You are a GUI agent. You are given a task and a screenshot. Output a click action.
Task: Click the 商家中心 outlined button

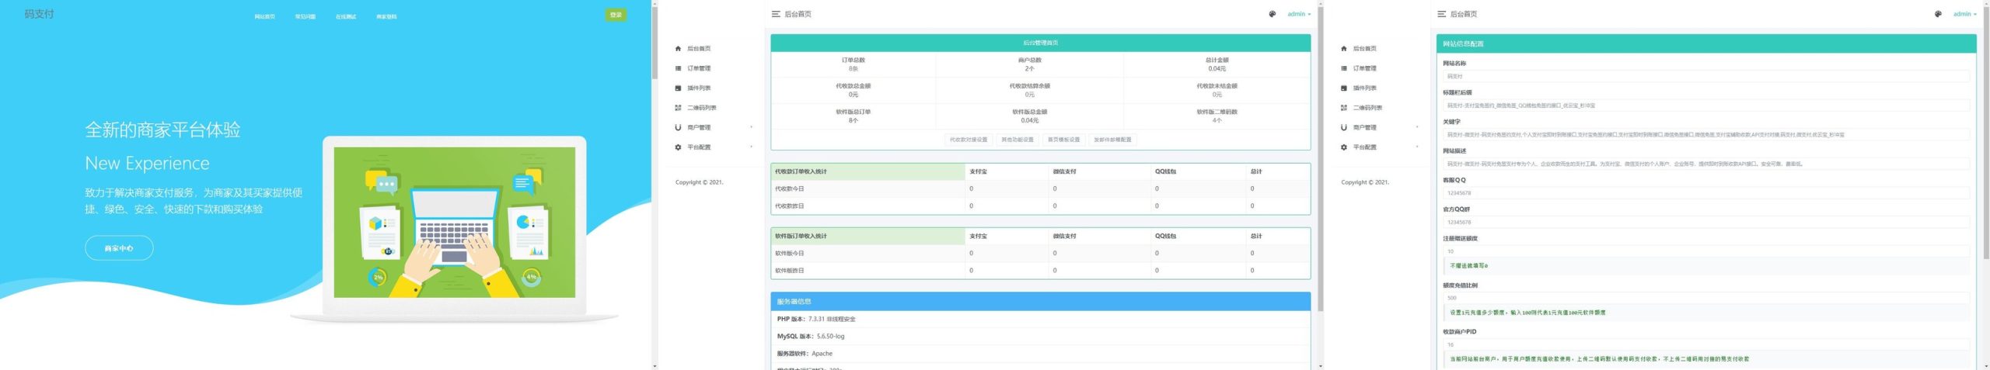pyautogui.click(x=119, y=248)
